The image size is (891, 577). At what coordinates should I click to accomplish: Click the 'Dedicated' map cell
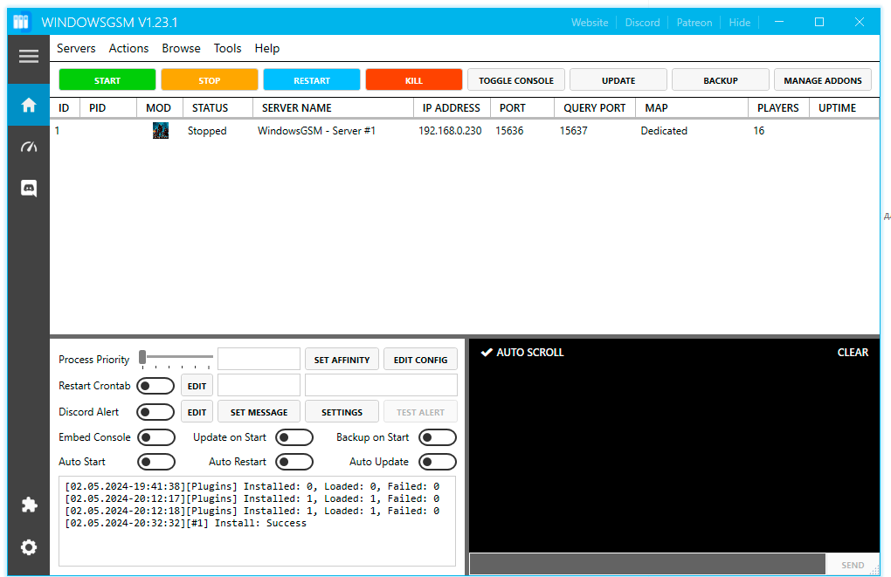coord(664,131)
